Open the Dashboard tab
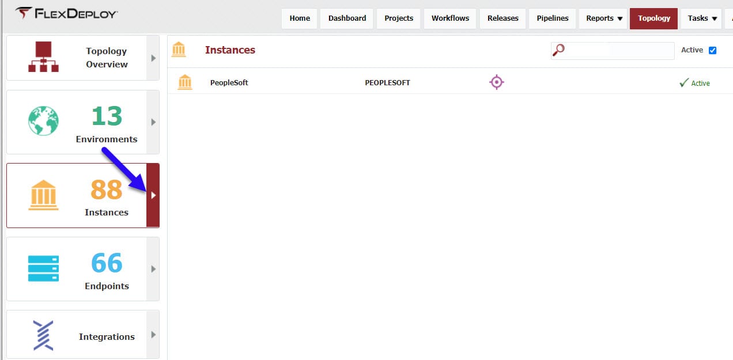Screen dimensions: 733x360 click(x=347, y=18)
